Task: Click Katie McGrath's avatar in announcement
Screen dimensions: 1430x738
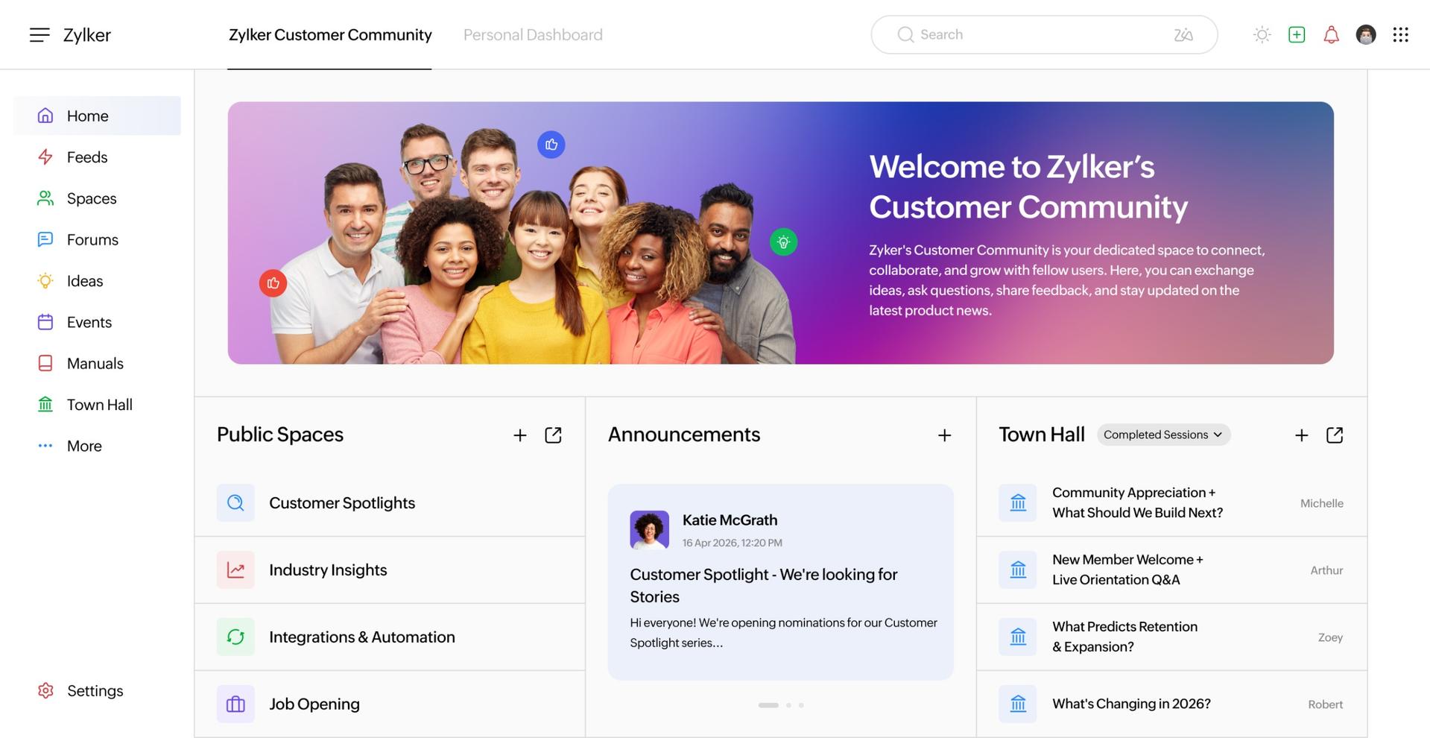Action: tap(649, 530)
